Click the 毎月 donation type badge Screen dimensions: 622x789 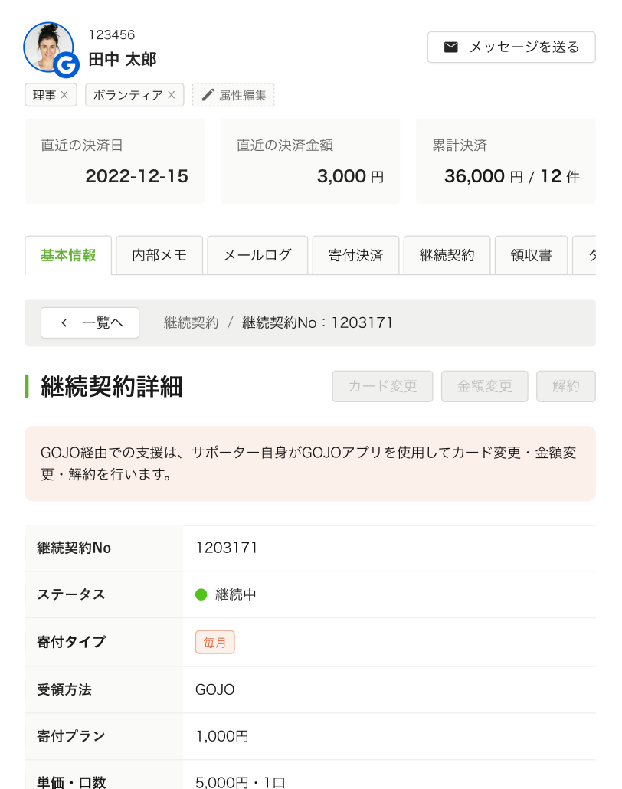click(x=214, y=642)
